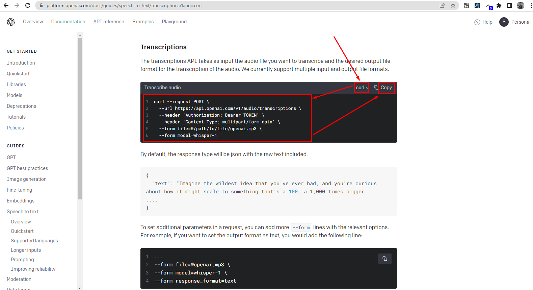533x290 pixels.
Task: Click the OpenAI logo
Action: pos(11,22)
